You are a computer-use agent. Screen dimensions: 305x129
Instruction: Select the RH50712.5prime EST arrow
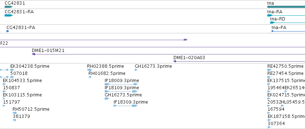pos(14,113)
